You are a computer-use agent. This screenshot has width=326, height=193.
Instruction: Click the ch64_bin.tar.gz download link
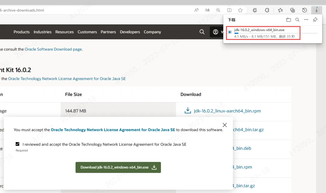point(248,130)
